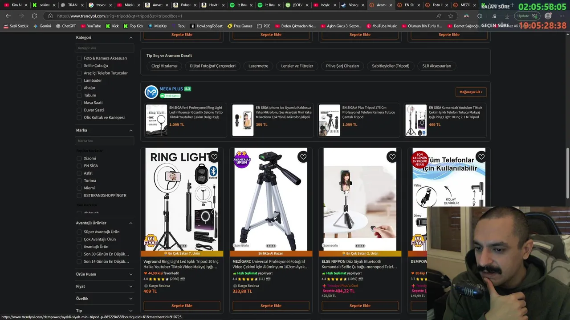This screenshot has height=320, width=570.
Task: Switch to the trevor browser tab
Action: [x=100, y=5]
